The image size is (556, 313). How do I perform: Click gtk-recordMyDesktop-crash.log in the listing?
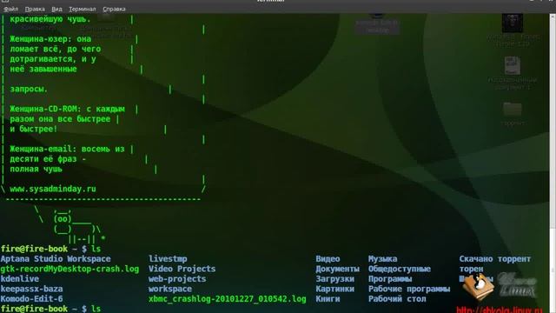click(x=69, y=269)
